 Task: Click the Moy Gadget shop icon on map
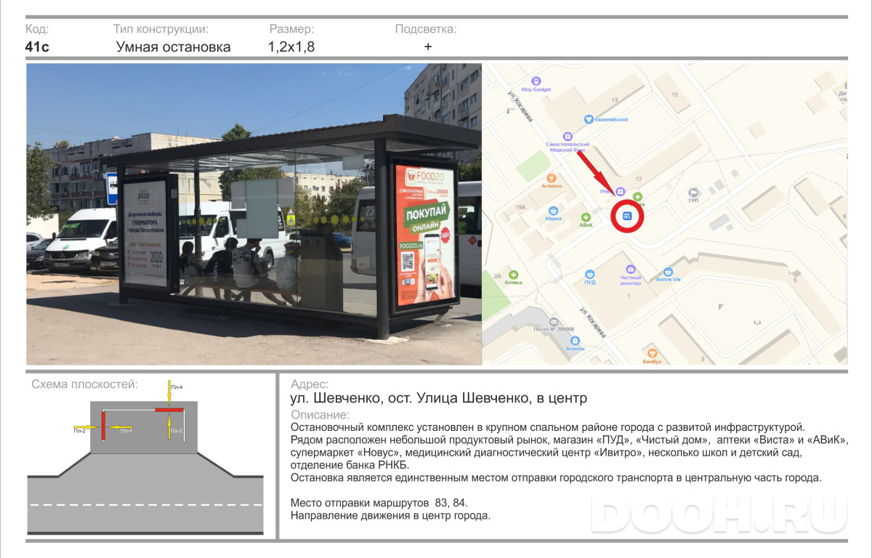click(536, 81)
